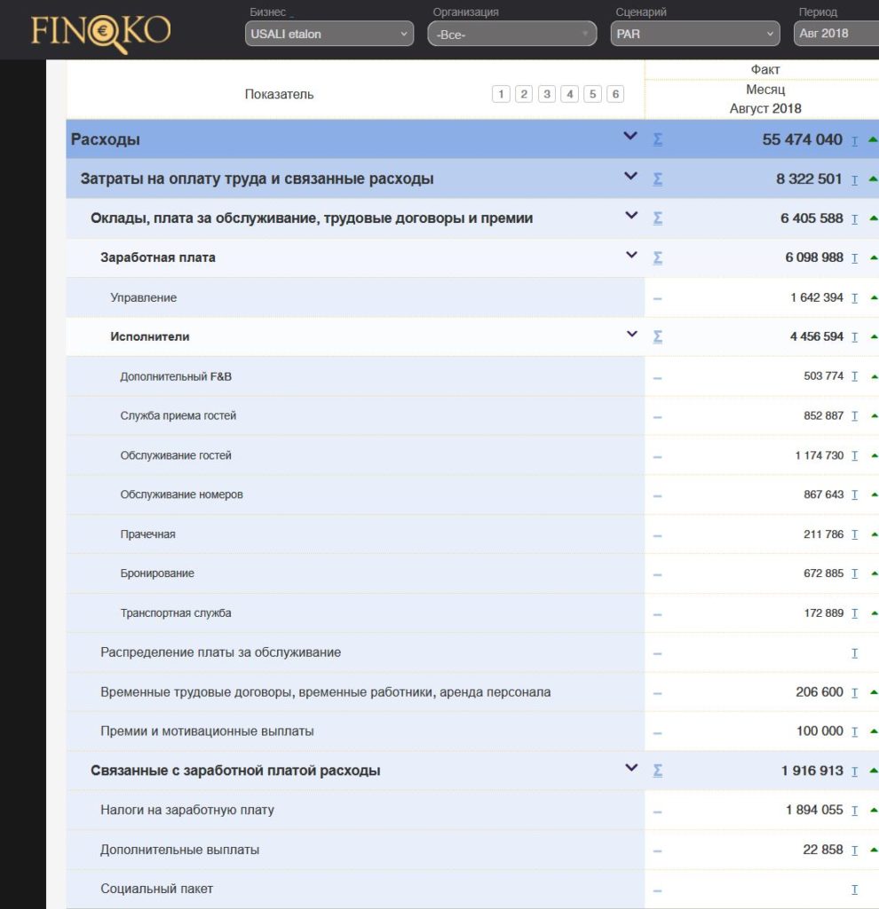Open the Сценарий dropdown PAR
879x909 pixels.
(696, 34)
